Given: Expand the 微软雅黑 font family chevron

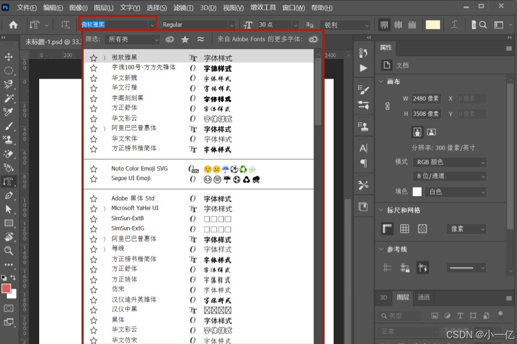Looking at the screenshot, I should tap(104, 58).
